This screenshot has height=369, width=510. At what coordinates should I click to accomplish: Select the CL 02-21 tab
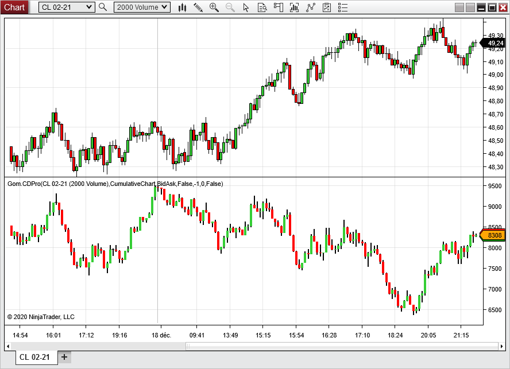[34, 357]
